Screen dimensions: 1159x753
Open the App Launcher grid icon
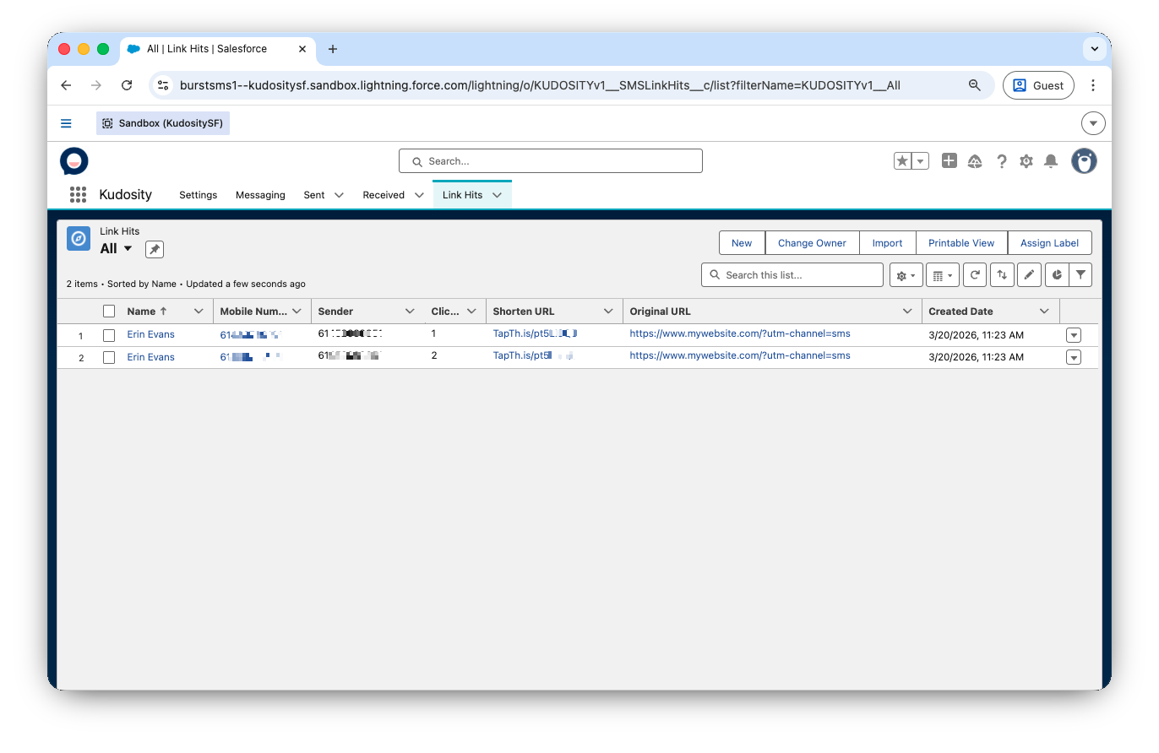point(78,195)
